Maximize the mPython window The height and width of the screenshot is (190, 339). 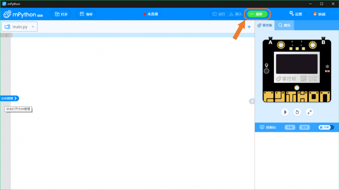(x=322, y=4)
